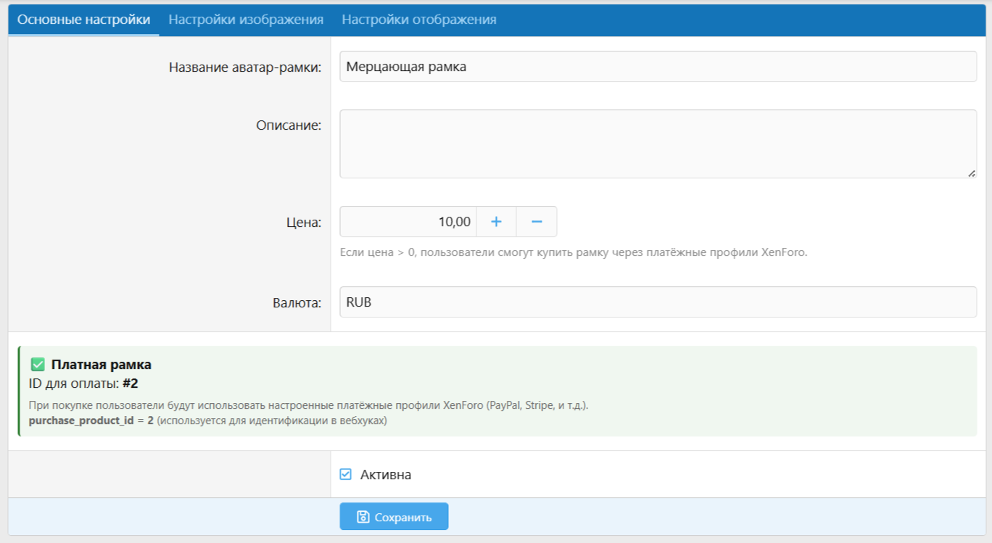Click the Цена number field showing 10,00
Screen dimensions: 992x543
pyautogui.click(x=408, y=222)
